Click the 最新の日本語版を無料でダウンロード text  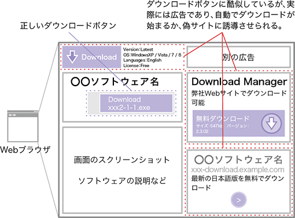[x=238, y=183]
